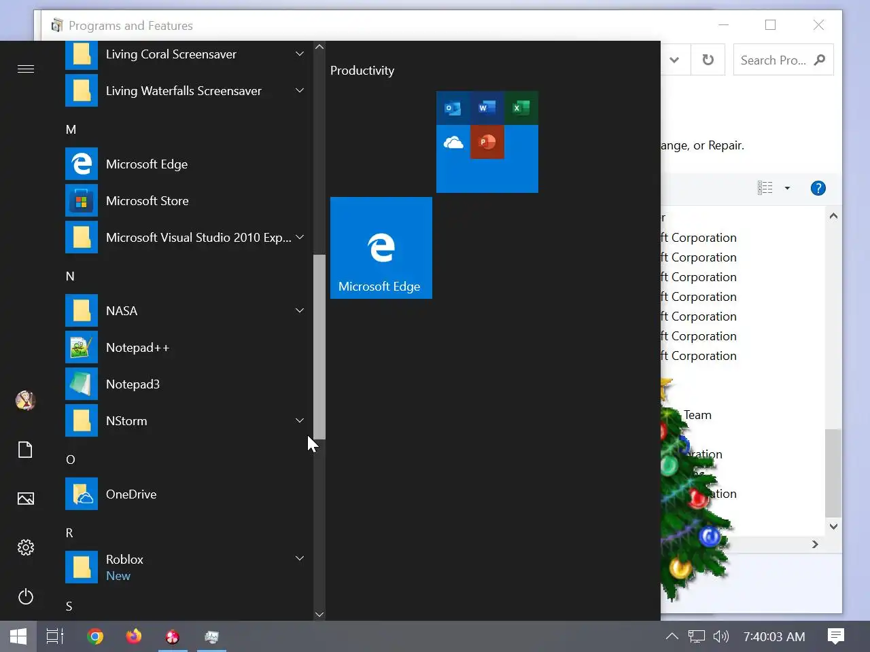Open Documents from the Start sidebar
Image resolution: width=870 pixels, height=652 pixels.
pos(26,450)
